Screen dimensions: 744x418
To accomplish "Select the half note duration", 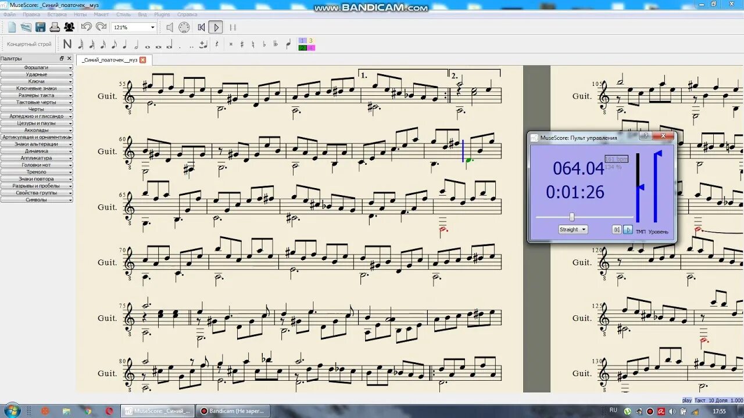I will [x=136, y=44].
